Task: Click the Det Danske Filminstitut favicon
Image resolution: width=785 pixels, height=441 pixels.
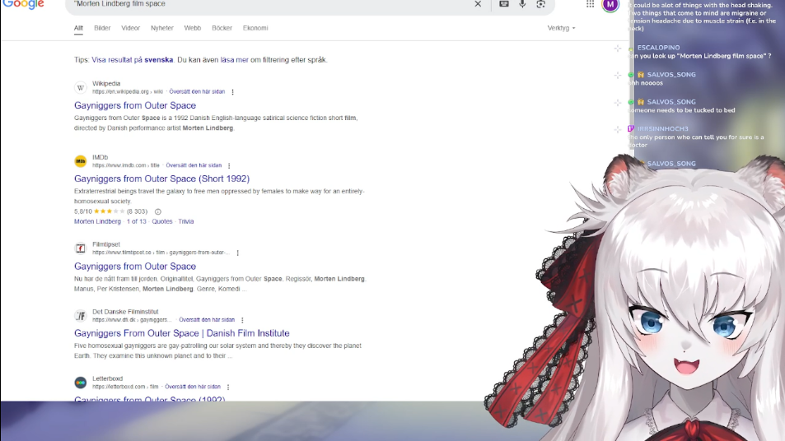Action: point(81,315)
